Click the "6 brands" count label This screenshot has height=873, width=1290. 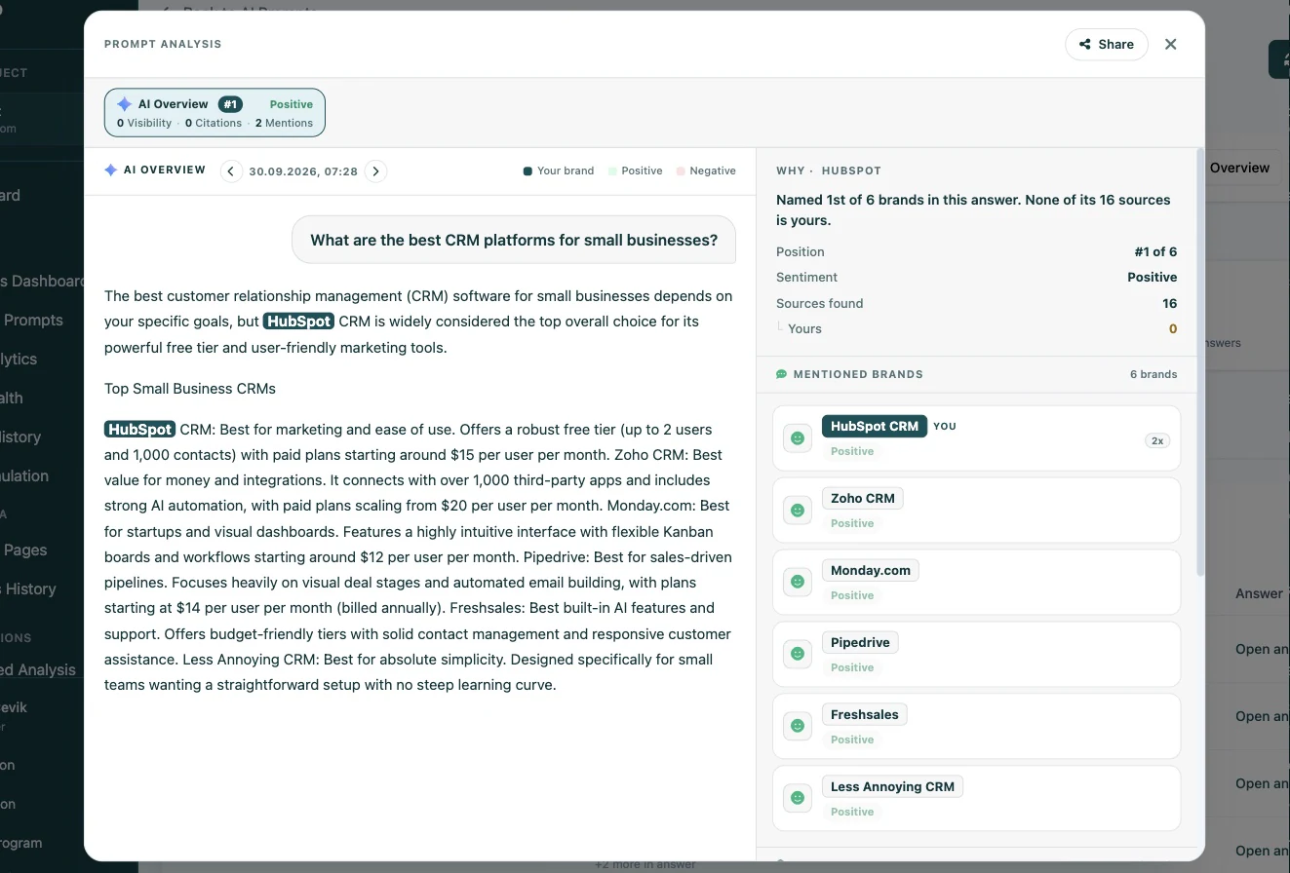tap(1153, 374)
